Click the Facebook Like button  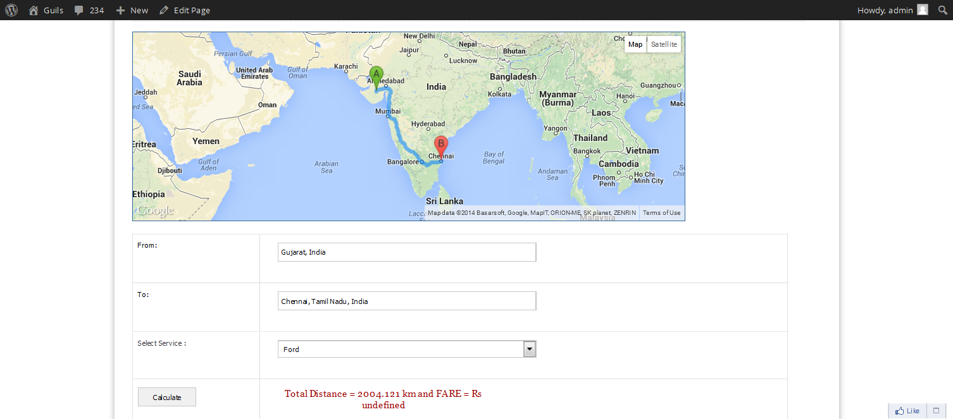click(x=907, y=411)
